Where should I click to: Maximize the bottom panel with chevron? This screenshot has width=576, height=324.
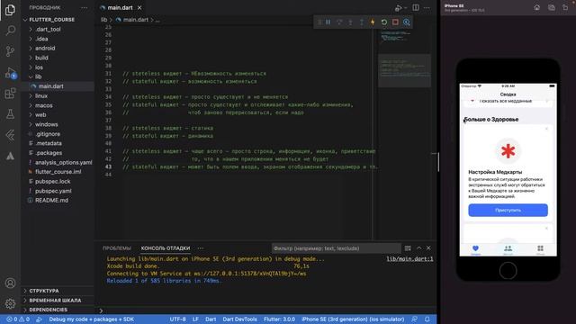(418, 248)
